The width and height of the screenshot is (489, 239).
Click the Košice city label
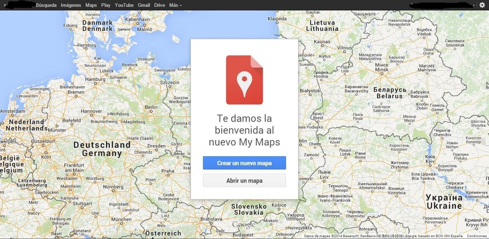(279, 205)
